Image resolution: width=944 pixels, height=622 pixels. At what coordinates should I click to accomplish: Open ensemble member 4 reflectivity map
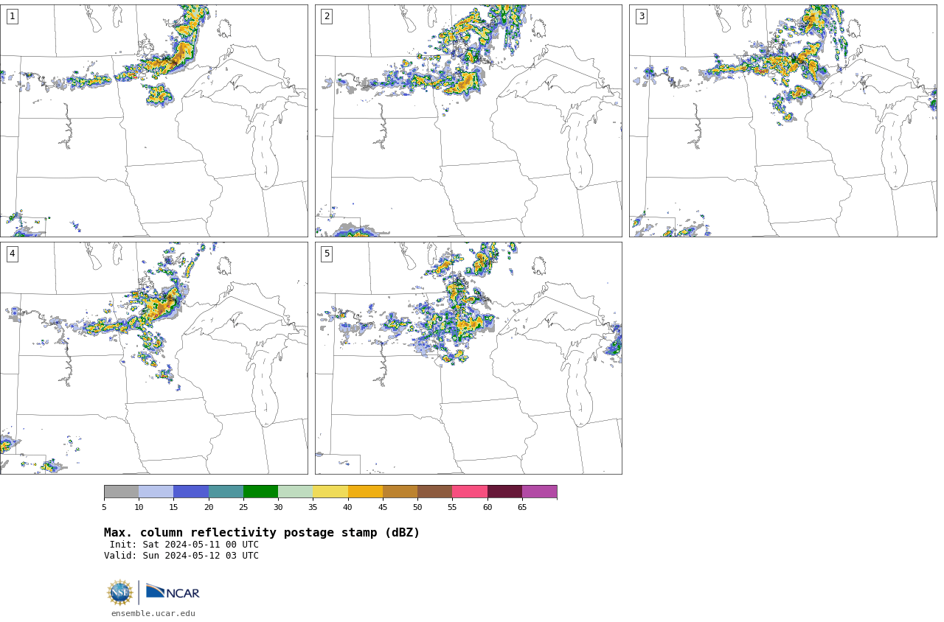pyautogui.click(x=154, y=358)
